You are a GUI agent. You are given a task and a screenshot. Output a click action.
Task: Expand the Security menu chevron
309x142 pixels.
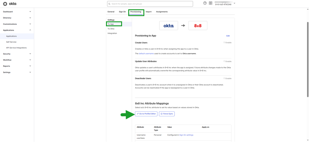[30, 54]
